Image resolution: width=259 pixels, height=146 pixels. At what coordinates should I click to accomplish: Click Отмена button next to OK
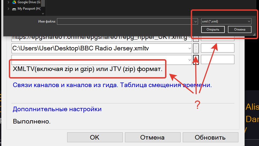tap(152, 137)
